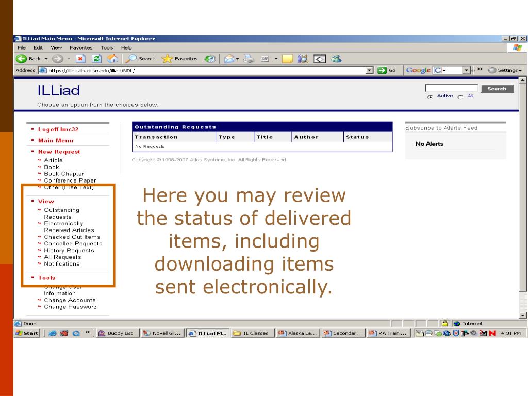Click the Mail envelope toolbar icon

pyautogui.click(x=228, y=59)
